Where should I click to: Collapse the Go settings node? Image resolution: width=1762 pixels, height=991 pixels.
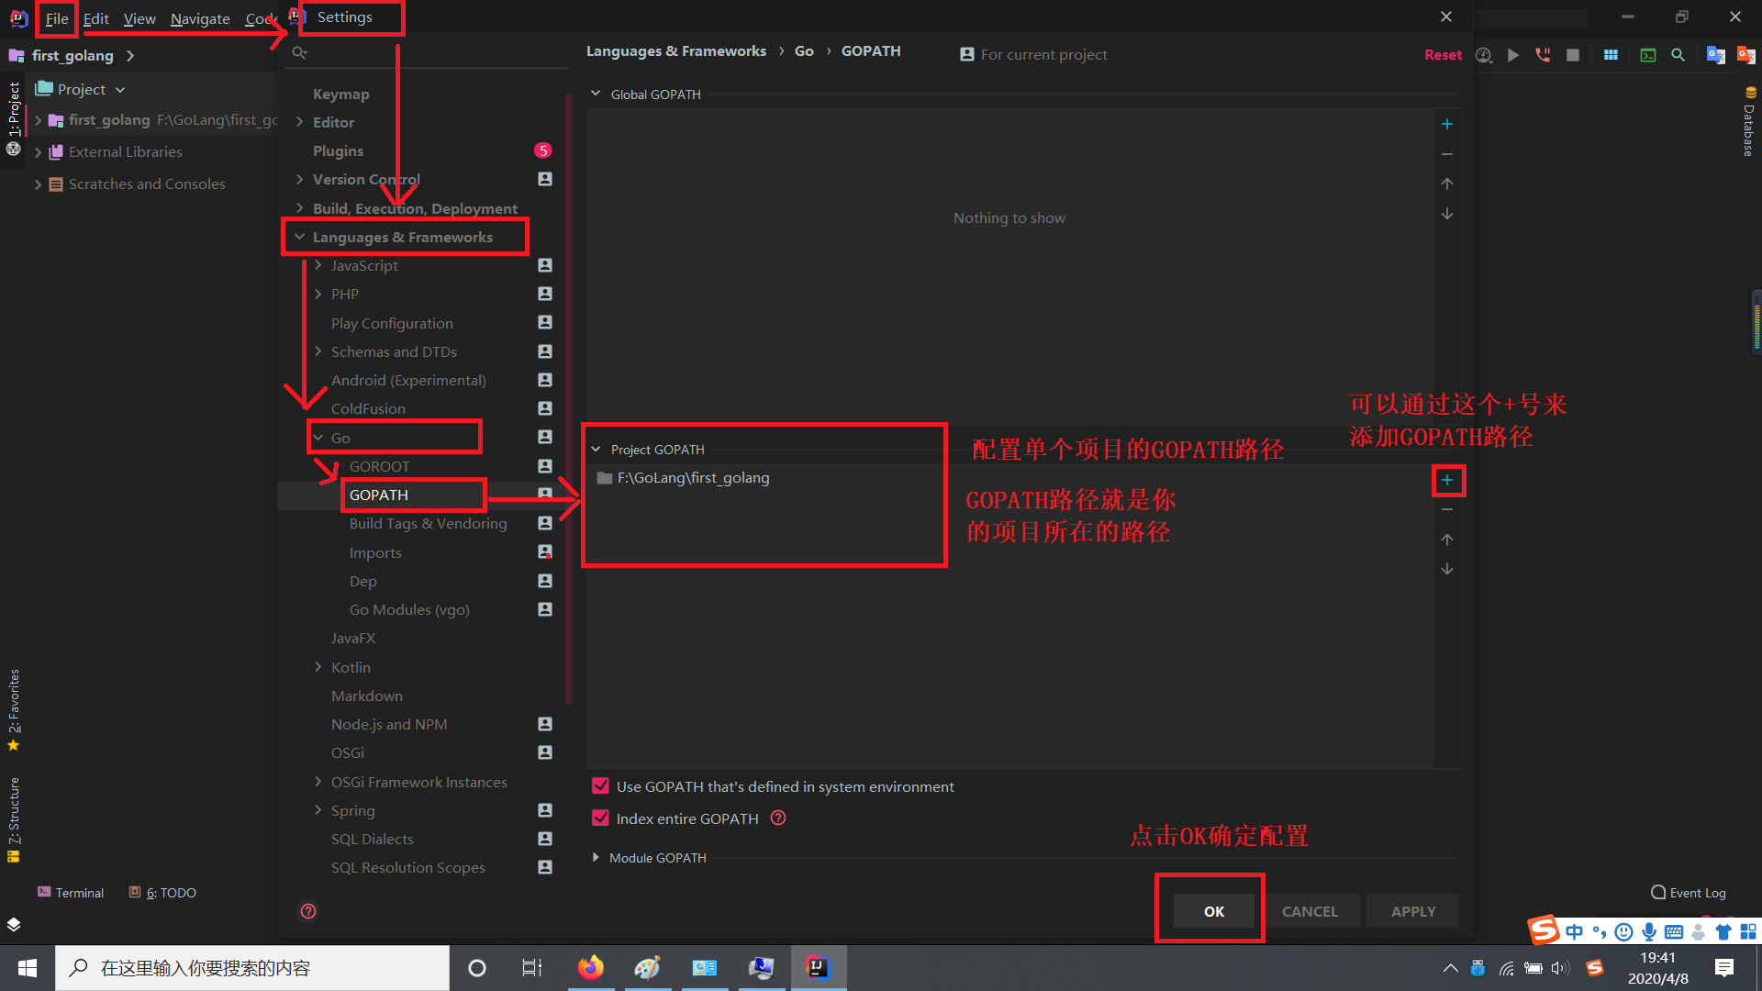point(318,438)
